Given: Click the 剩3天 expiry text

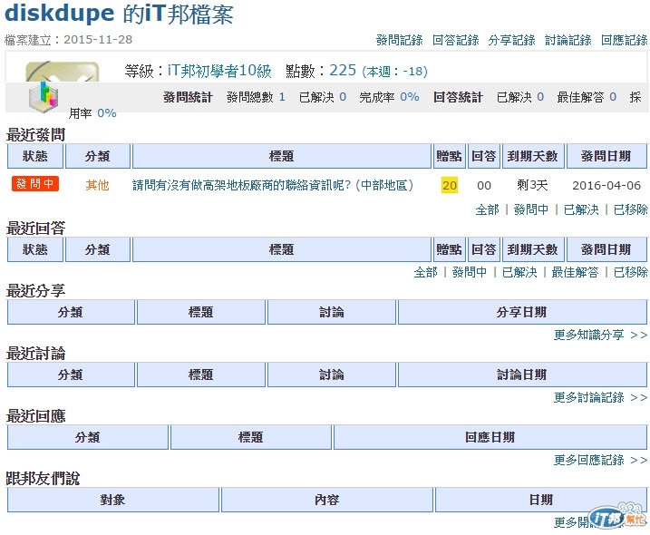Looking at the screenshot, I should pyautogui.click(x=533, y=185).
